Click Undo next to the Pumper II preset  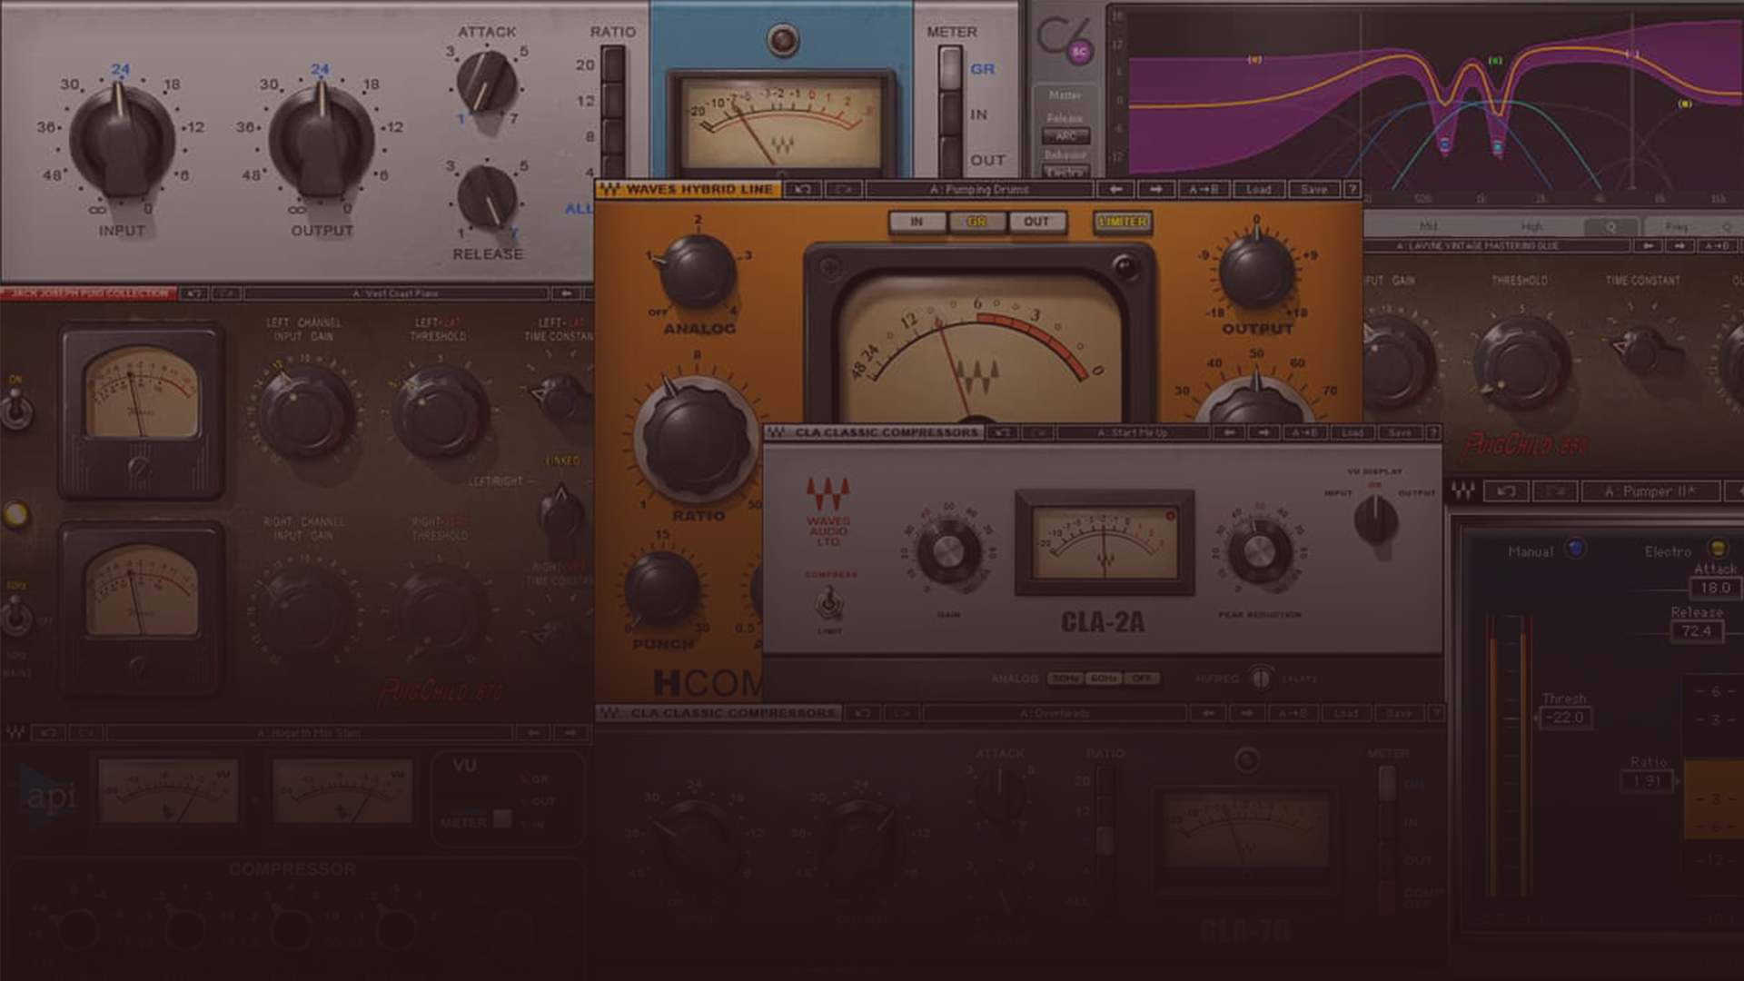tap(1505, 491)
